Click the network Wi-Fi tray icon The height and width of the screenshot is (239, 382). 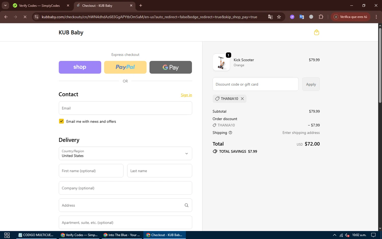[x=341, y=235]
